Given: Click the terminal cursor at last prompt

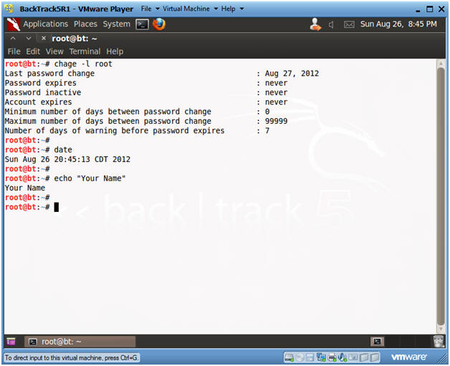Looking at the screenshot, I should point(56,207).
